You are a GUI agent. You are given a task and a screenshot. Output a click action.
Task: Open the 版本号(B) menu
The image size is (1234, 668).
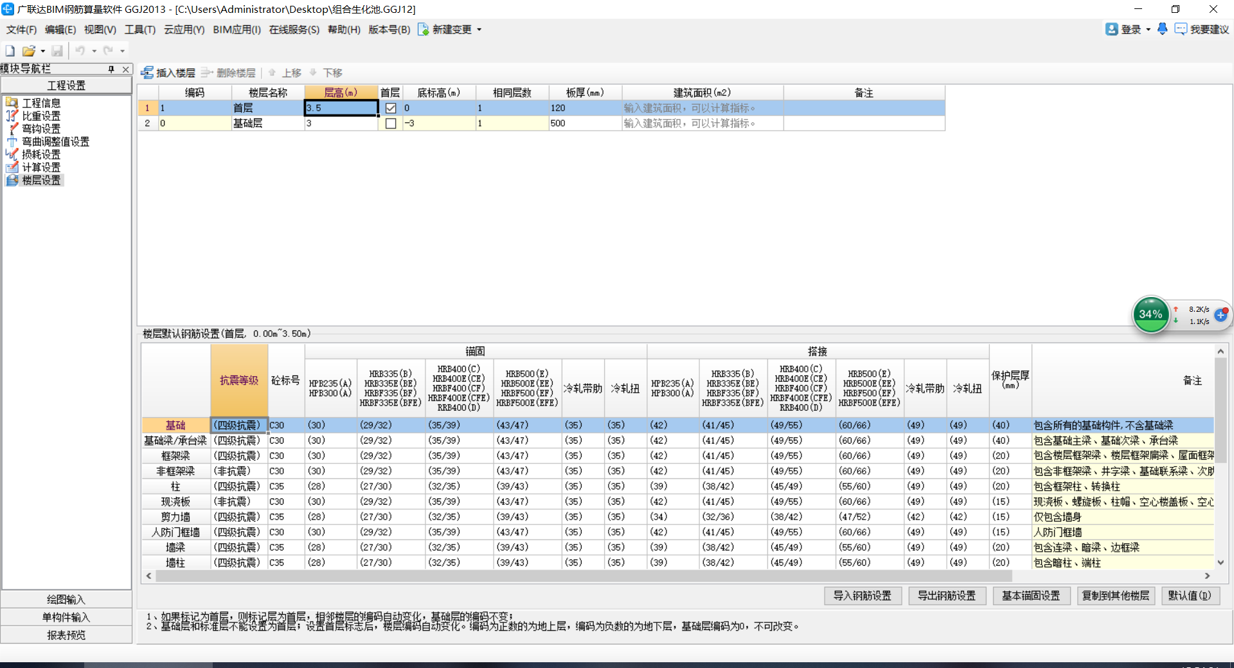click(389, 30)
